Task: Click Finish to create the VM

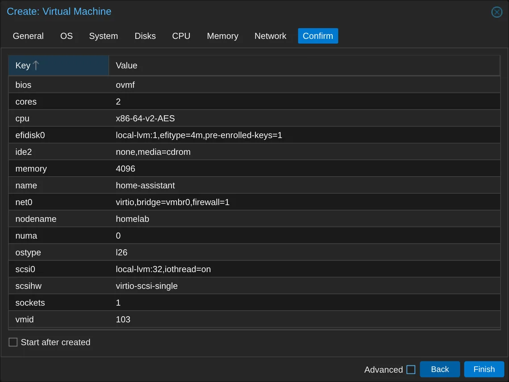Action: point(484,369)
